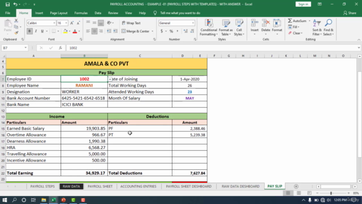This screenshot has height=204, width=362.
Task: Open Format as Table gallery
Action: (226, 28)
